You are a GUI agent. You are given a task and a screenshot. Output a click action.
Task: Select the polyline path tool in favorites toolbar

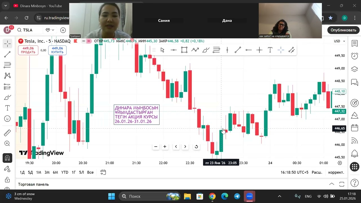point(195,50)
